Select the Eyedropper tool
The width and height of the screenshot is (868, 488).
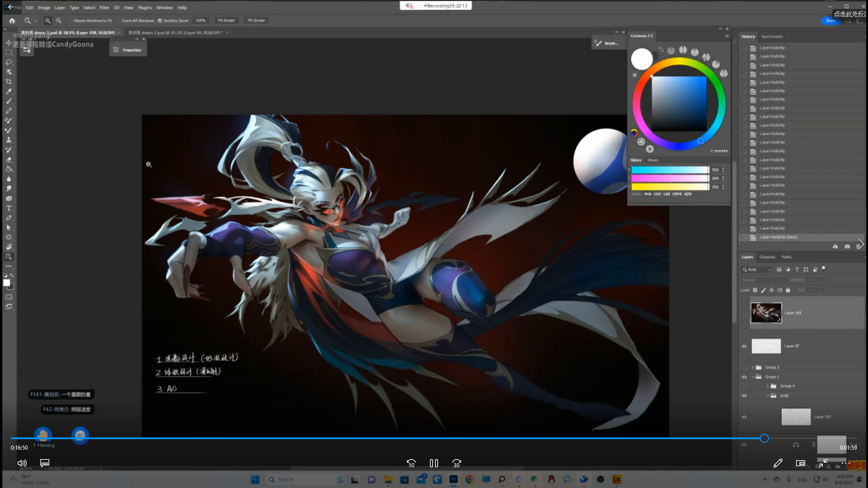pyautogui.click(x=9, y=91)
